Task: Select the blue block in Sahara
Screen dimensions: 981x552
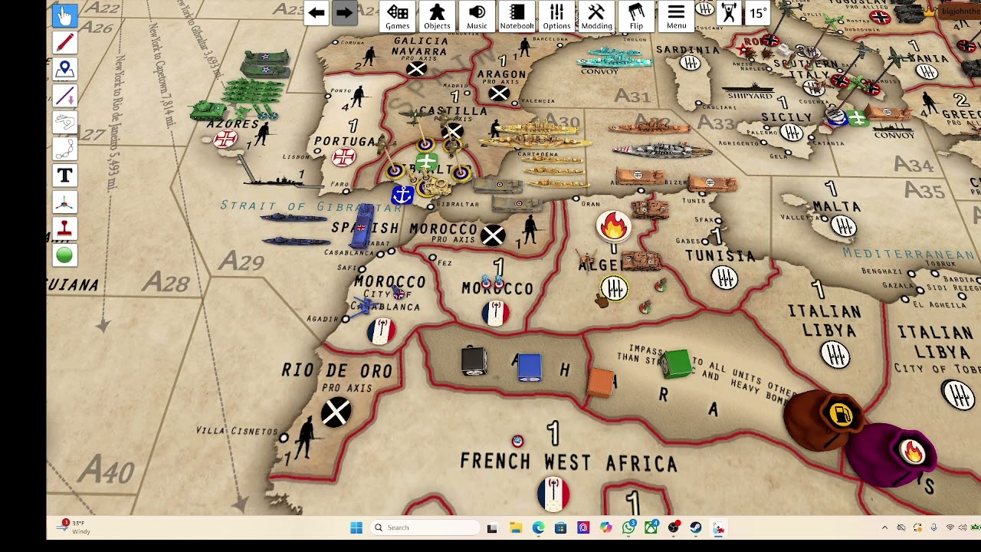Action: click(x=529, y=366)
